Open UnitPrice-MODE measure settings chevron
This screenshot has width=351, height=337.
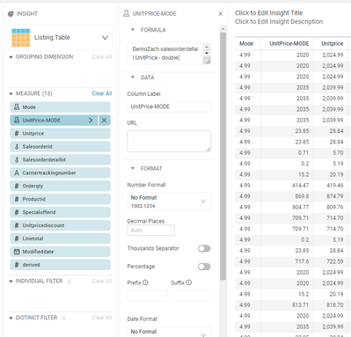tap(91, 121)
